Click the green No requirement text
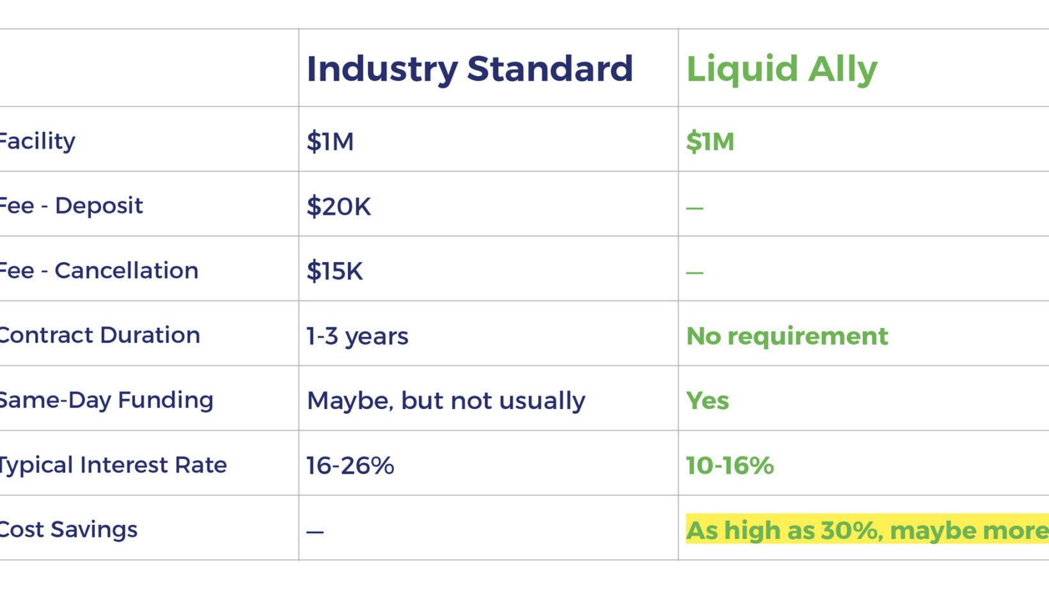1049x590 pixels. [x=787, y=336]
